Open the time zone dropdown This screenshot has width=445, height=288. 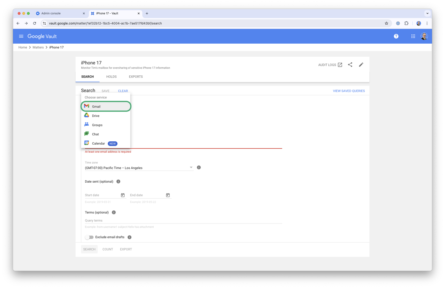(x=191, y=167)
